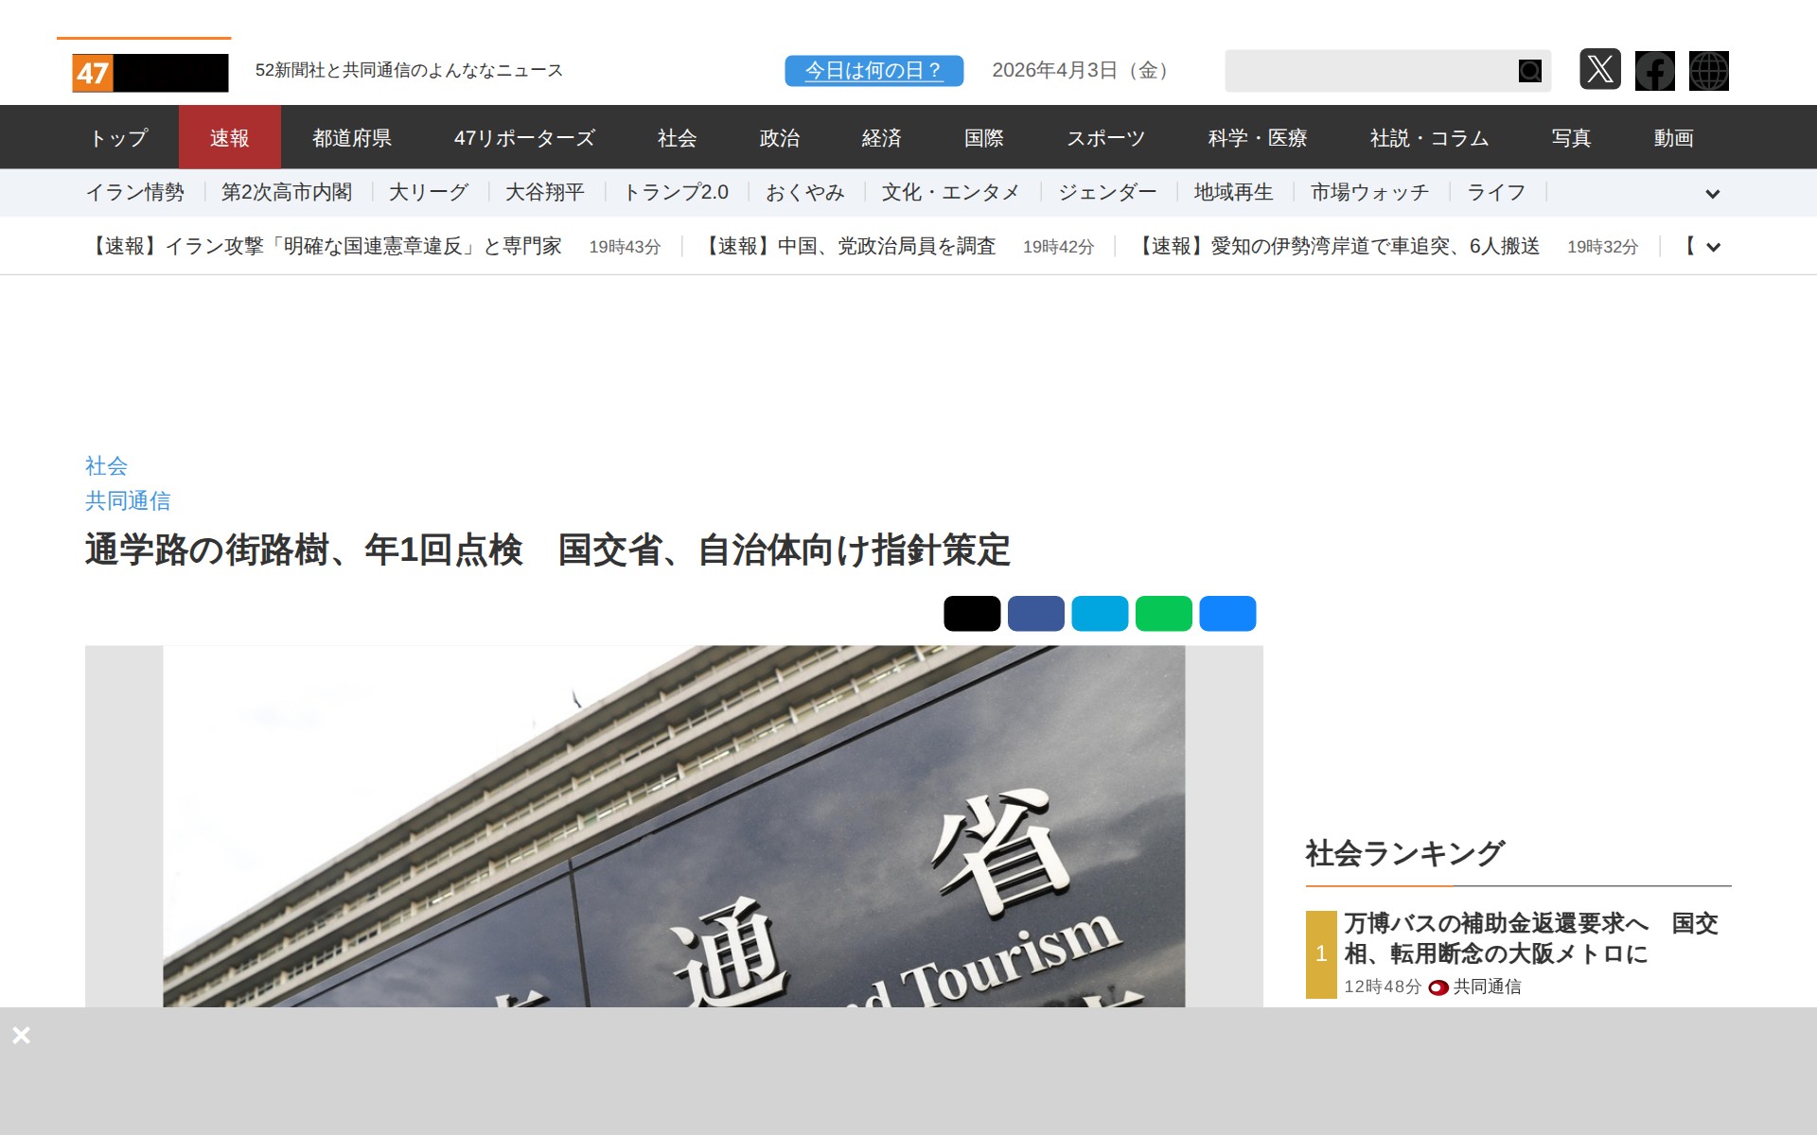
Task: Open the 共同通信 source link
Action: point(128,500)
